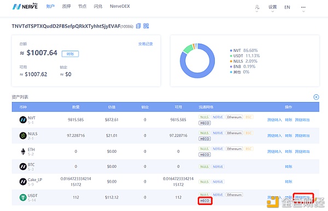
Task: Open the three-dots more menu
Action: click(303, 7)
